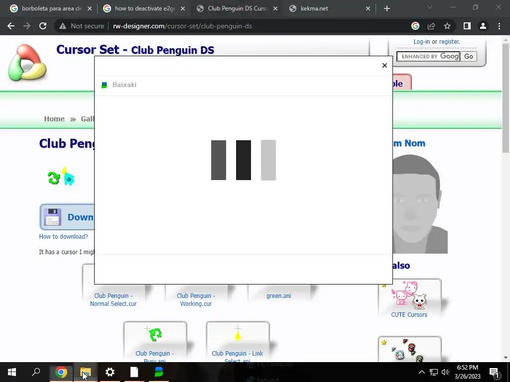Click the Download button with floppy icon
Screen dimensions: 510x382
pyautogui.click(x=67, y=217)
